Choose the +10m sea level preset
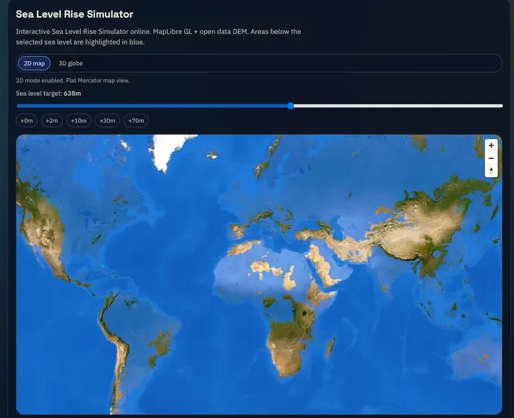This screenshot has height=418, width=514. [78, 120]
